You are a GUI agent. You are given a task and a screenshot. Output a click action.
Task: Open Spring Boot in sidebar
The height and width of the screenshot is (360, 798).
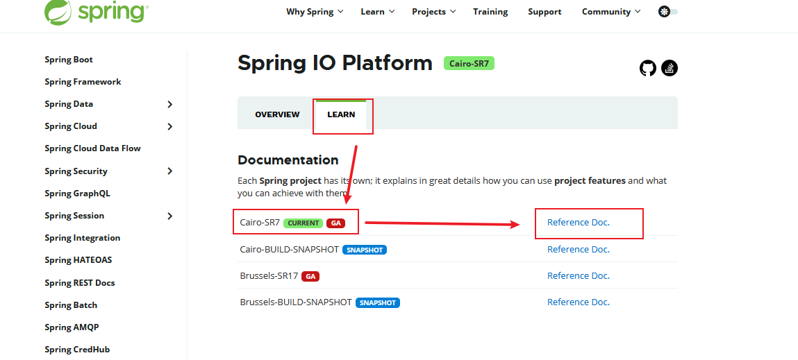(69, 60)
